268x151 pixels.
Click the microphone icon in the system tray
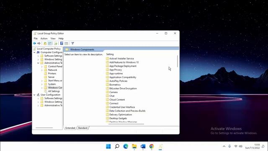tap(229, 146)
